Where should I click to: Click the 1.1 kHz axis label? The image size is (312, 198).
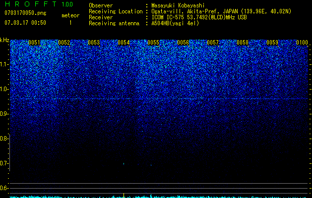point(4,64)
